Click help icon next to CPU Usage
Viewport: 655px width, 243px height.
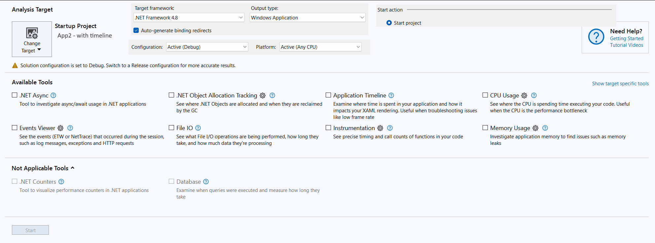[x=534, y=95]
